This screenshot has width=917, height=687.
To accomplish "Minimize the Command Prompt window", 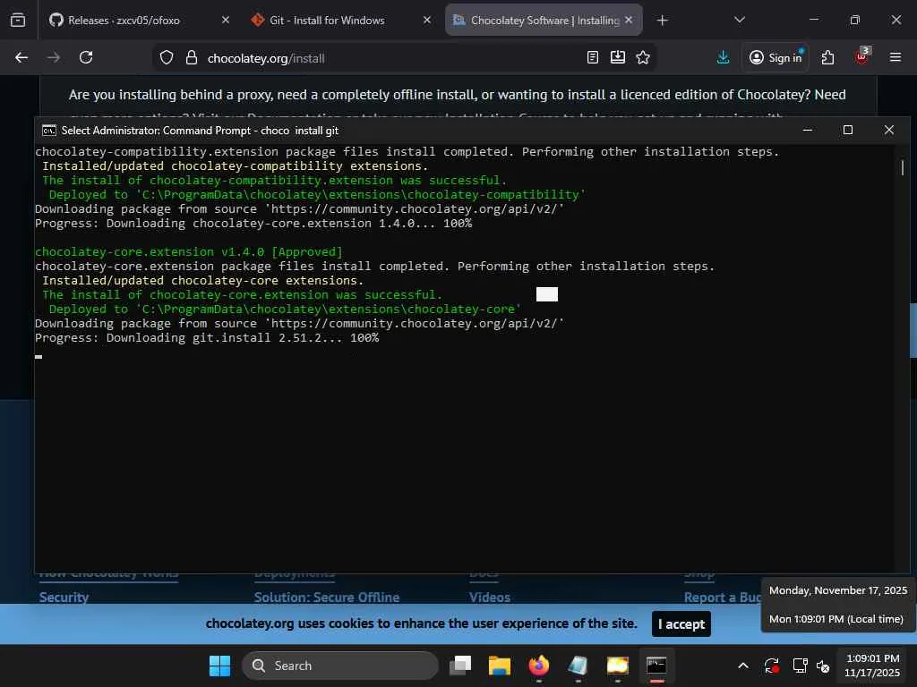I will tap(808, 130).
